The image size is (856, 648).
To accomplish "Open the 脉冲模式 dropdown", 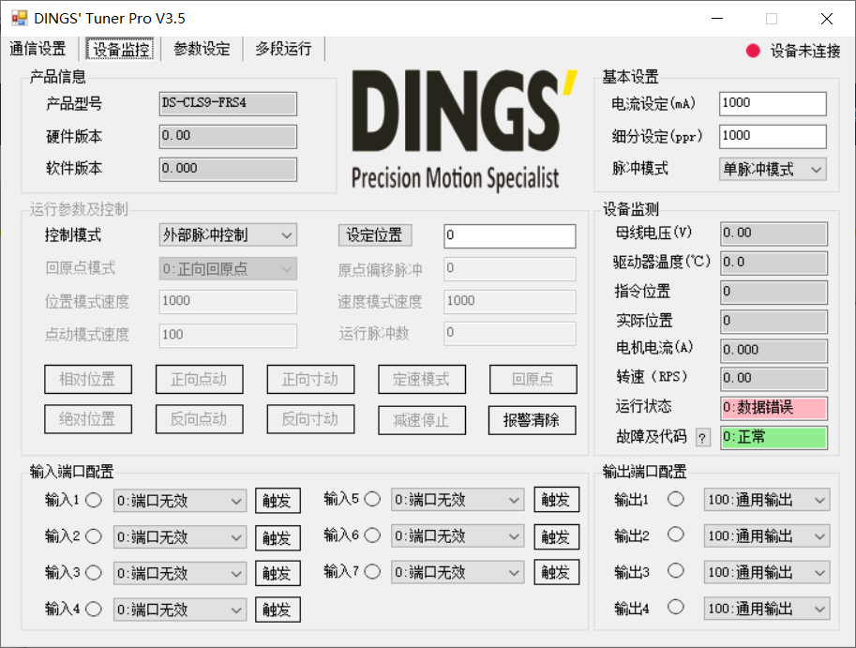I will 773,169.
